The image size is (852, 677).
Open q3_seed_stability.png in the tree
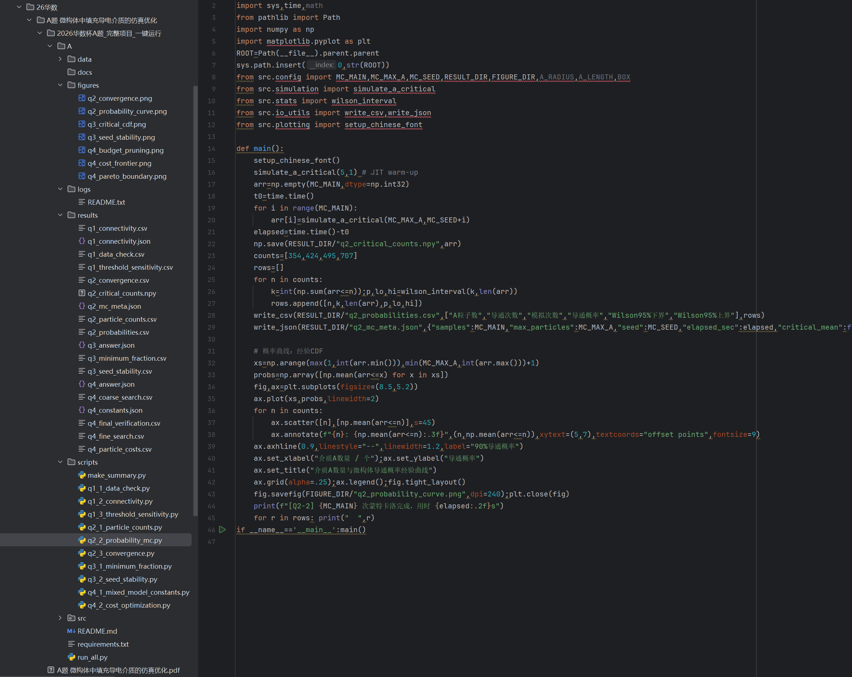[121, 137]
